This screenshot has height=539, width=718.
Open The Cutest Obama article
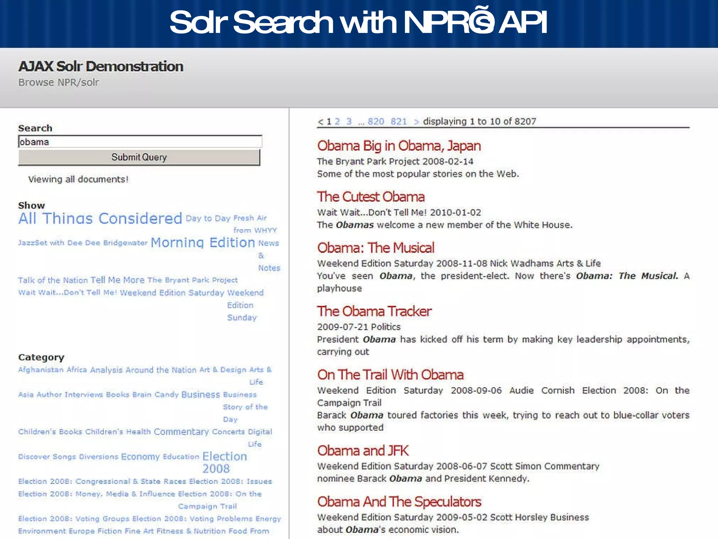(371, 197)
